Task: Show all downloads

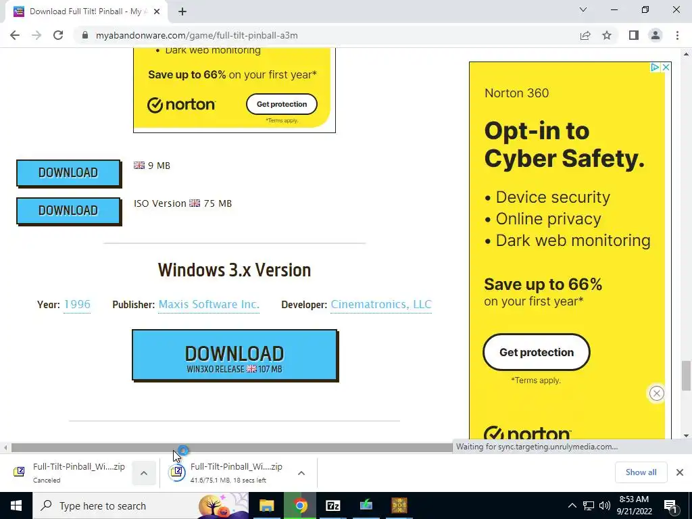Action: click(x=641, y=472)
